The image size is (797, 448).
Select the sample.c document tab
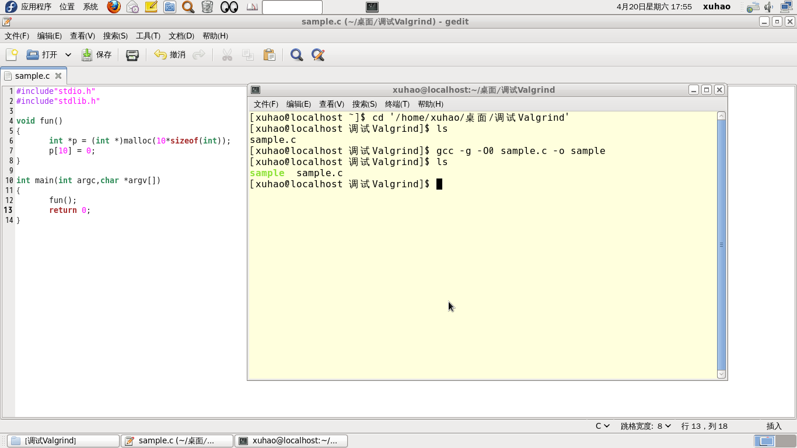click(33, 76)
